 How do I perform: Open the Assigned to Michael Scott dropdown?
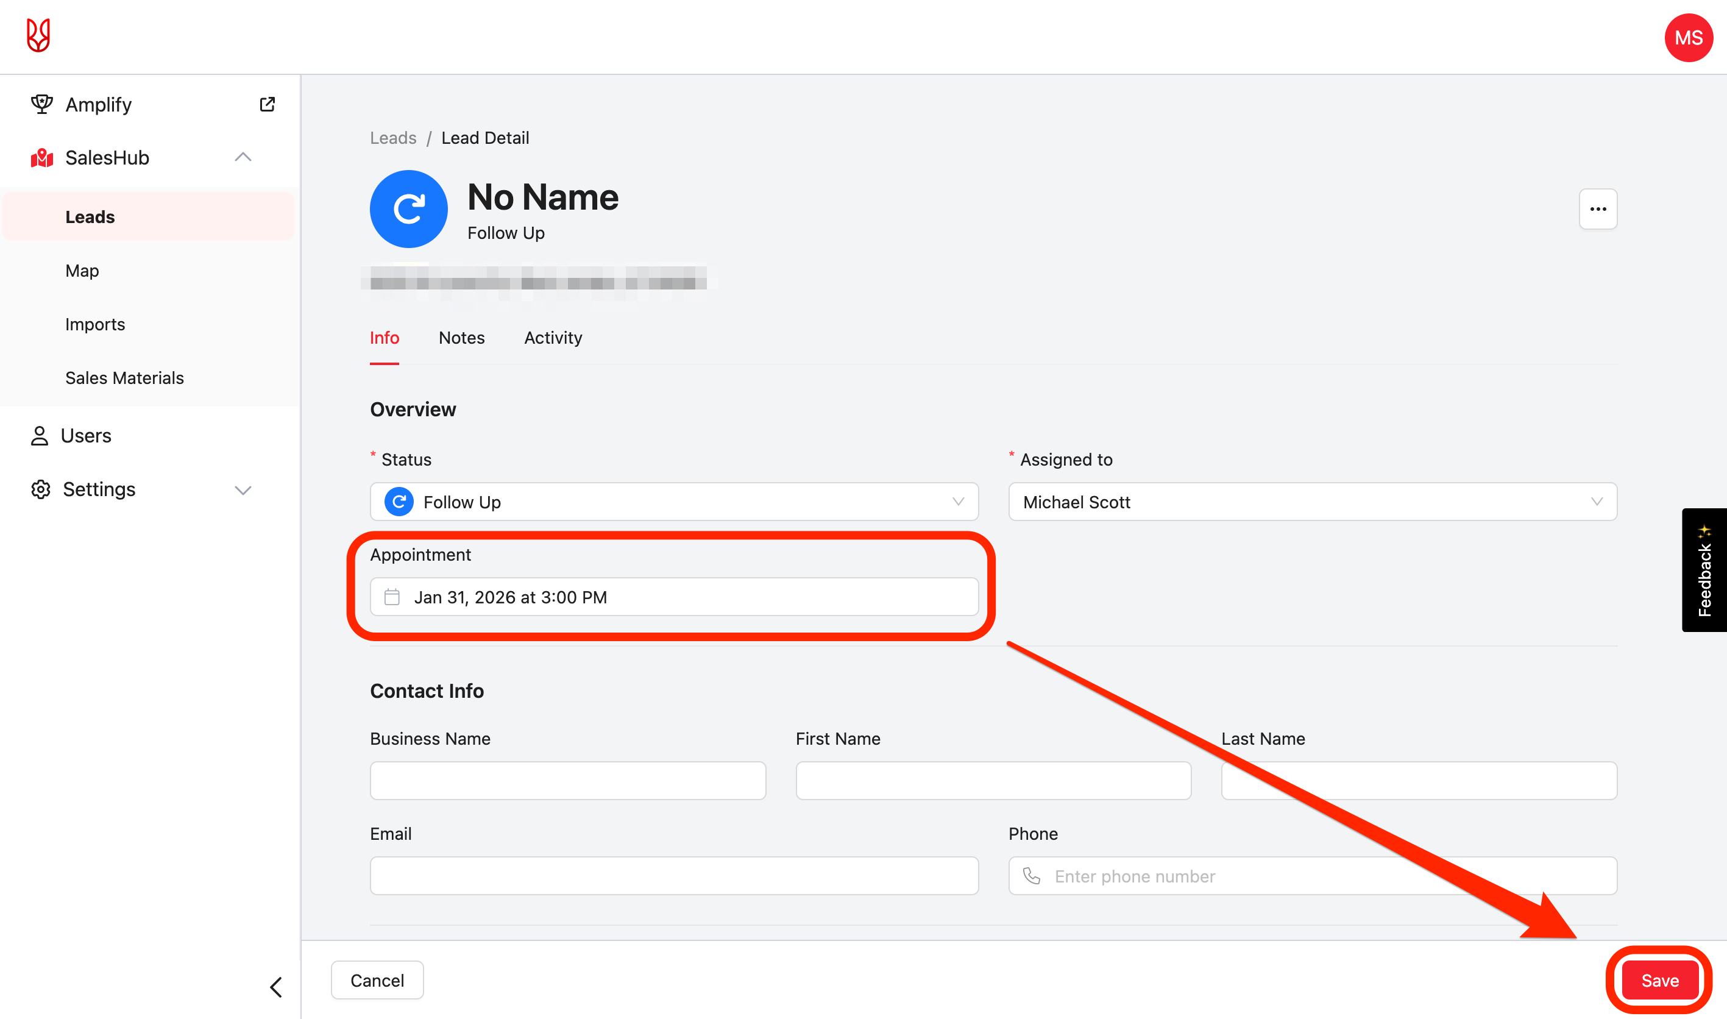click(x=1312, y=502)
